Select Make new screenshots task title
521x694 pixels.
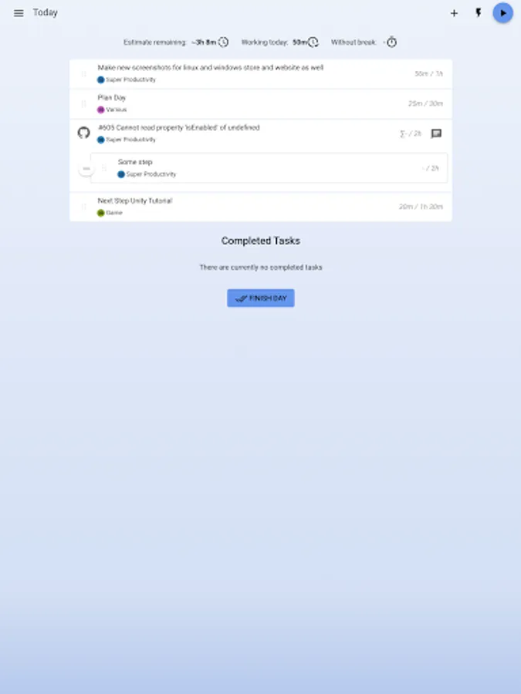[211, 68]
